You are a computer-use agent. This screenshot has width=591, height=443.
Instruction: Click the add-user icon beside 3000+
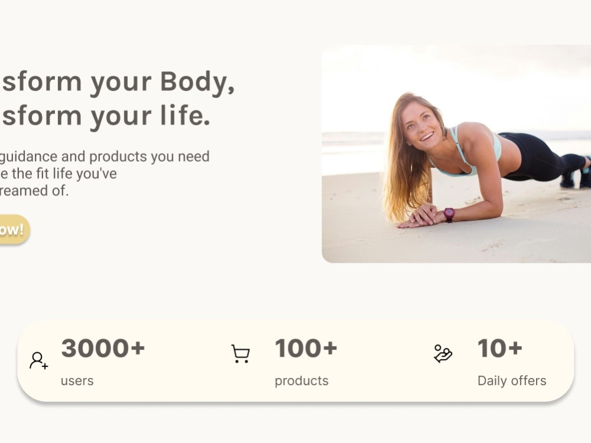coord(38,360)
